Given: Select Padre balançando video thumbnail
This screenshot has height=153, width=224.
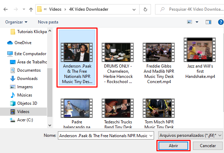Looking at the screenshot, I should click(77, 108).
